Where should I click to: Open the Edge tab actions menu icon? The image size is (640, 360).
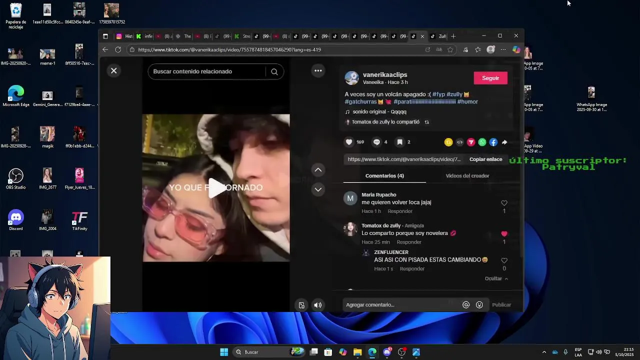pos(105,36)
